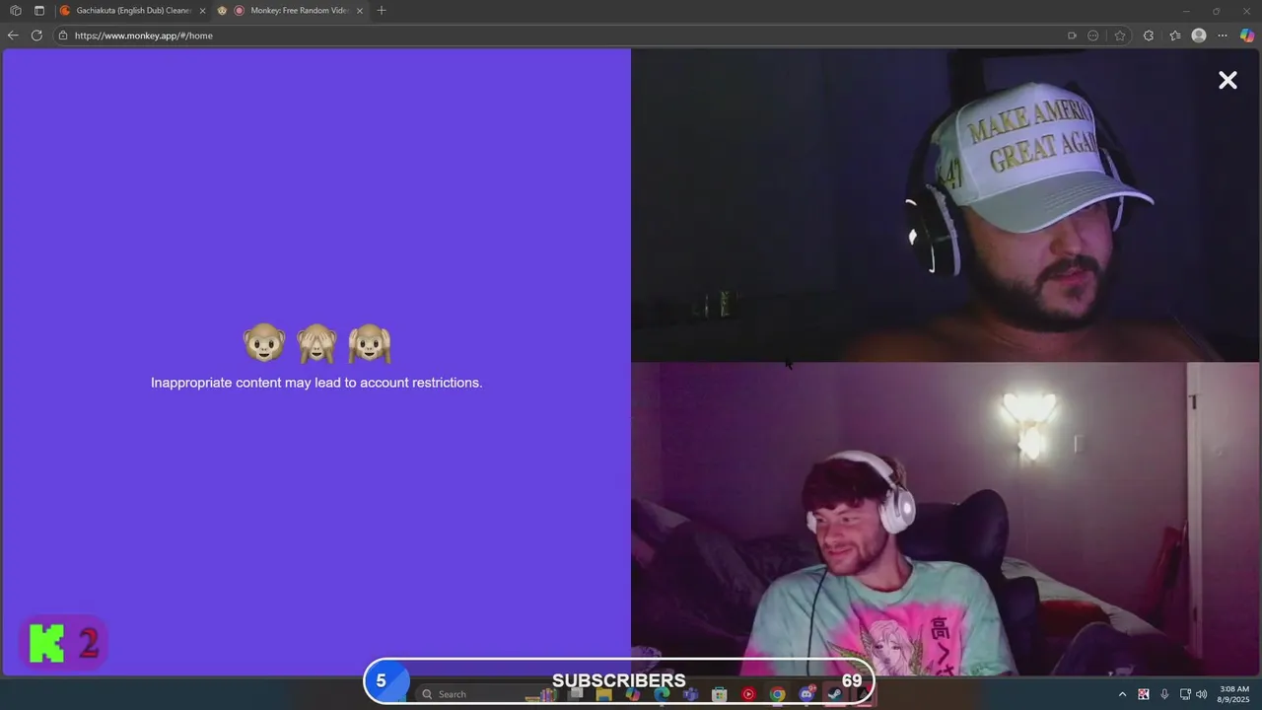Open Steam from the taskbar
The height and width of the screenshot is (710, 1262).
(x=835, y=694)
